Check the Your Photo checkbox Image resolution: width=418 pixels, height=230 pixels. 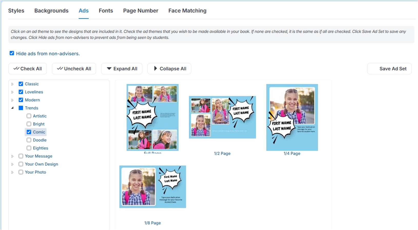pos(21,172)
